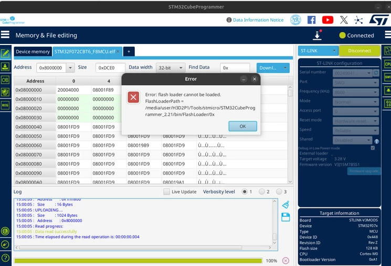Open the Option Bytes (OB) sidebar icon
The width and height of the screenshot is (391, 266).
pyautogui.click(x=5, y=80)
